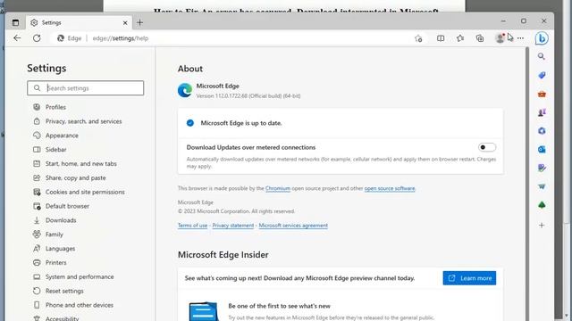This screenshot has width=572, height=321.
Task: Click 'Be one of the first to see what's new'
Action: tap(279, 306)
